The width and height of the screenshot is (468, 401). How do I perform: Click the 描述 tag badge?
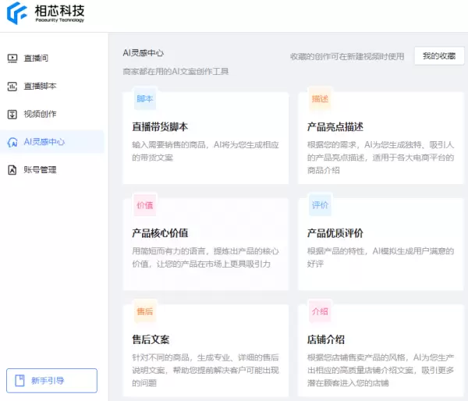click(320, 100)
